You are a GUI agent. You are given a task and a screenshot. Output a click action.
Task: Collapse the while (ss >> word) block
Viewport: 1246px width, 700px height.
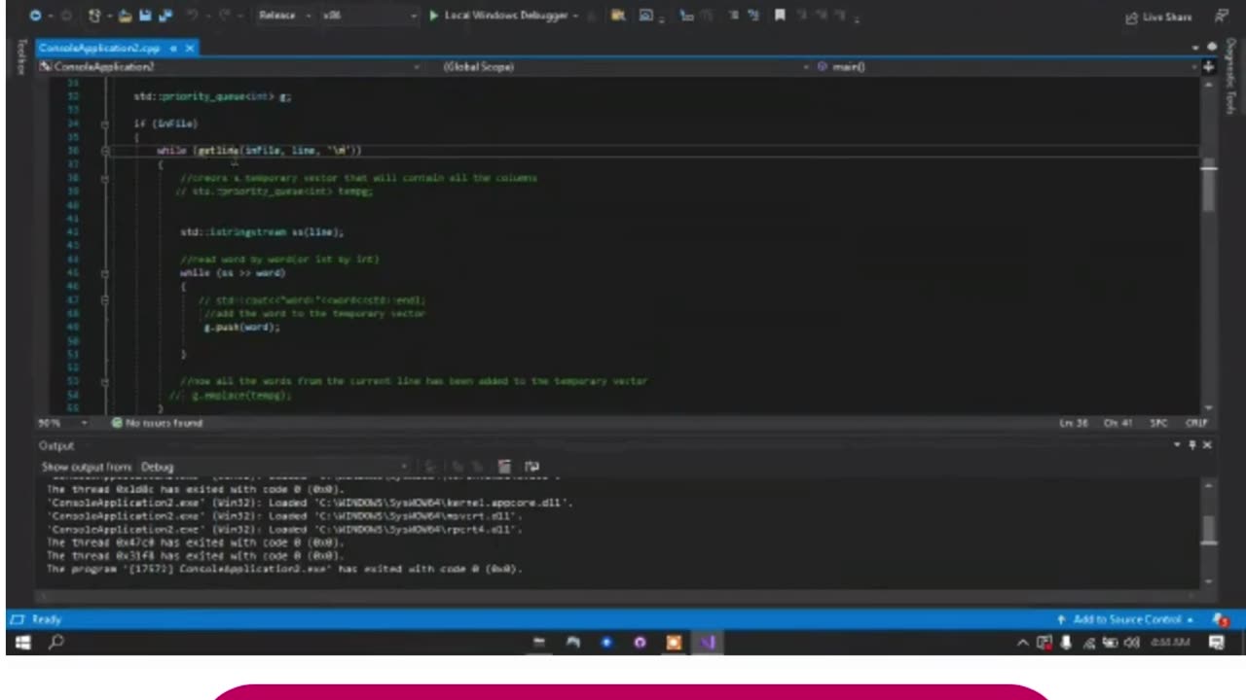click(x=104, y=273)
